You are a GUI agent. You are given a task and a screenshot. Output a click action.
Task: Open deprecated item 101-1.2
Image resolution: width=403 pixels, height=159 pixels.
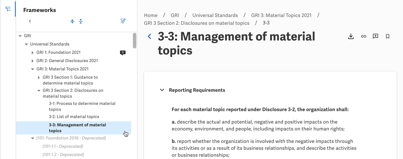pos(63,155)
